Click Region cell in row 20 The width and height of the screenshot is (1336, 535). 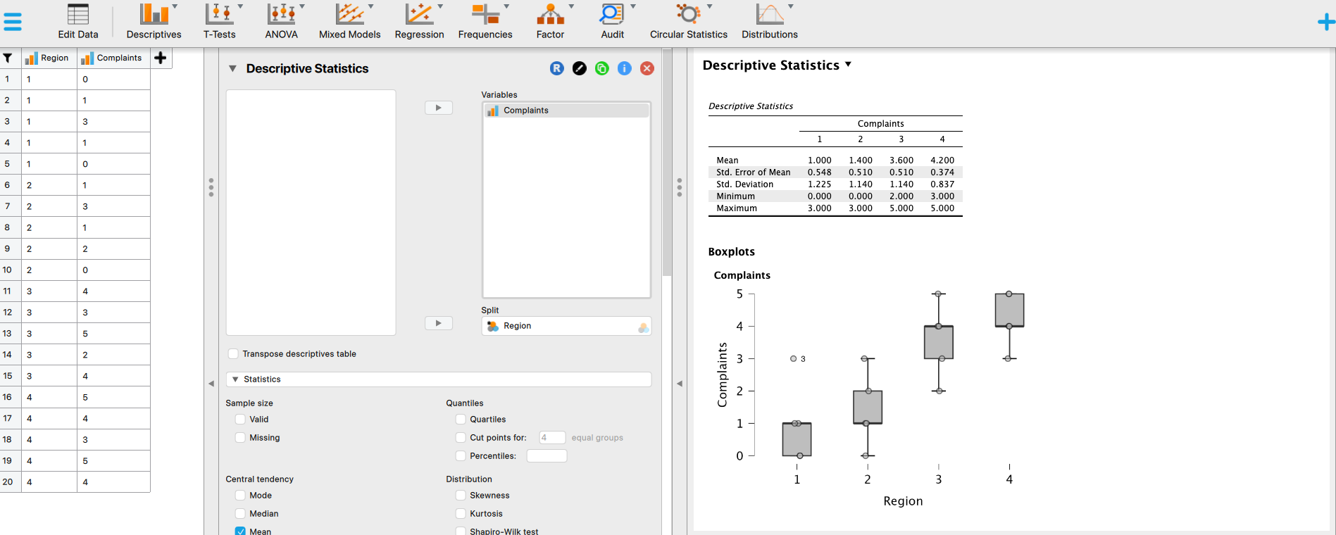(x=49, y=482)
